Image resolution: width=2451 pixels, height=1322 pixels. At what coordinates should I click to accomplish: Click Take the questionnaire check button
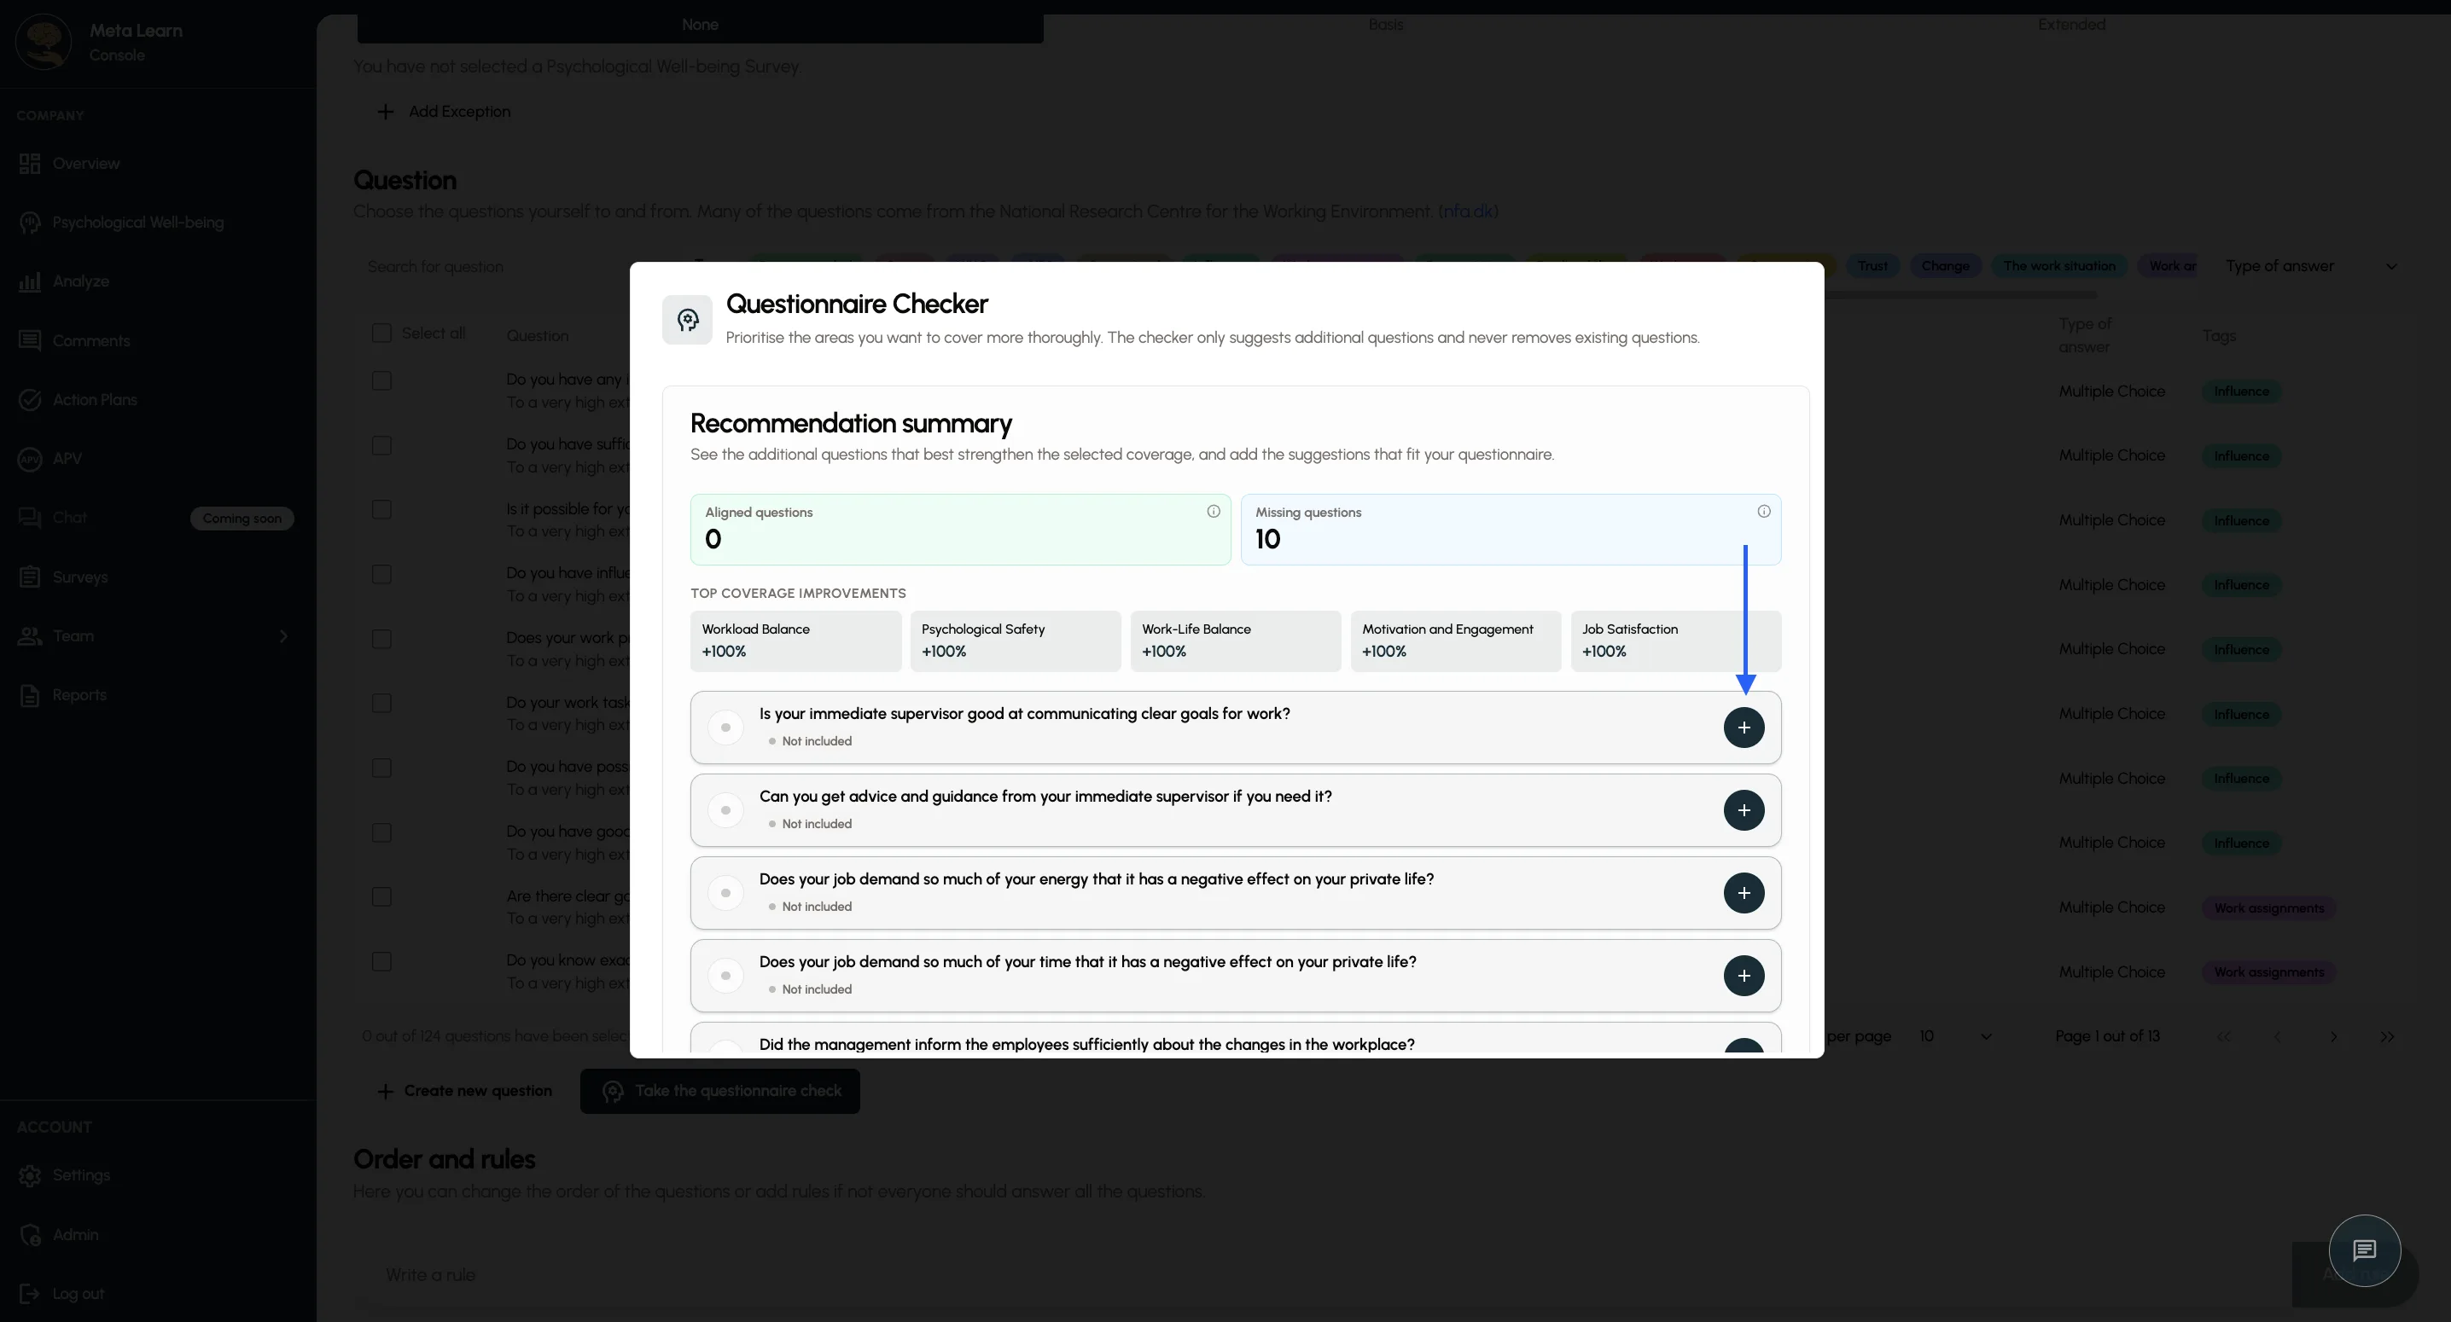click(x=719, y=1091)
